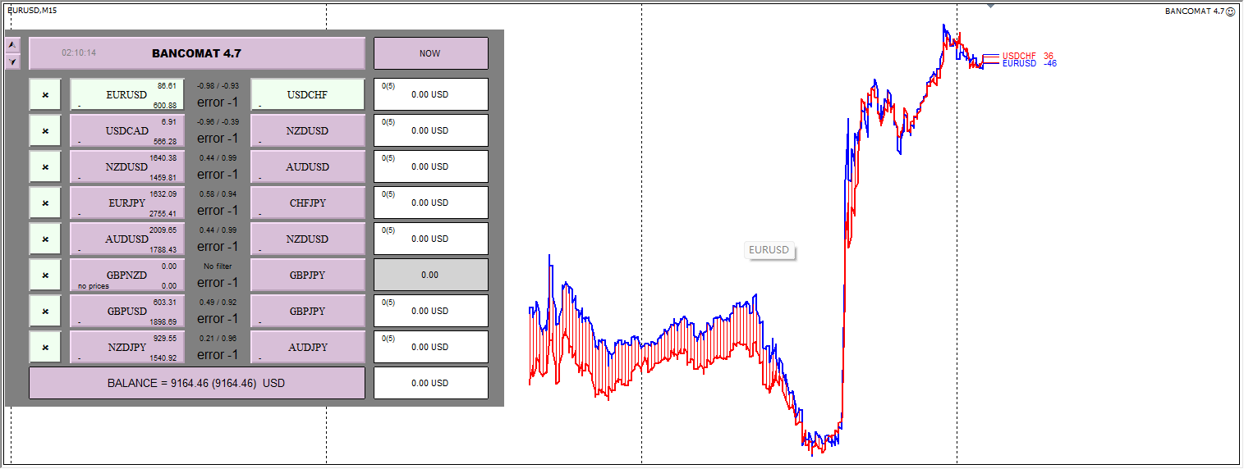Collapse the panel with the up arrow
1244x469 pixels.
[12, 45]
